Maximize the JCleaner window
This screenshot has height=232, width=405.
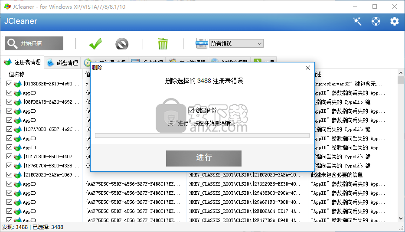(375, 7)
